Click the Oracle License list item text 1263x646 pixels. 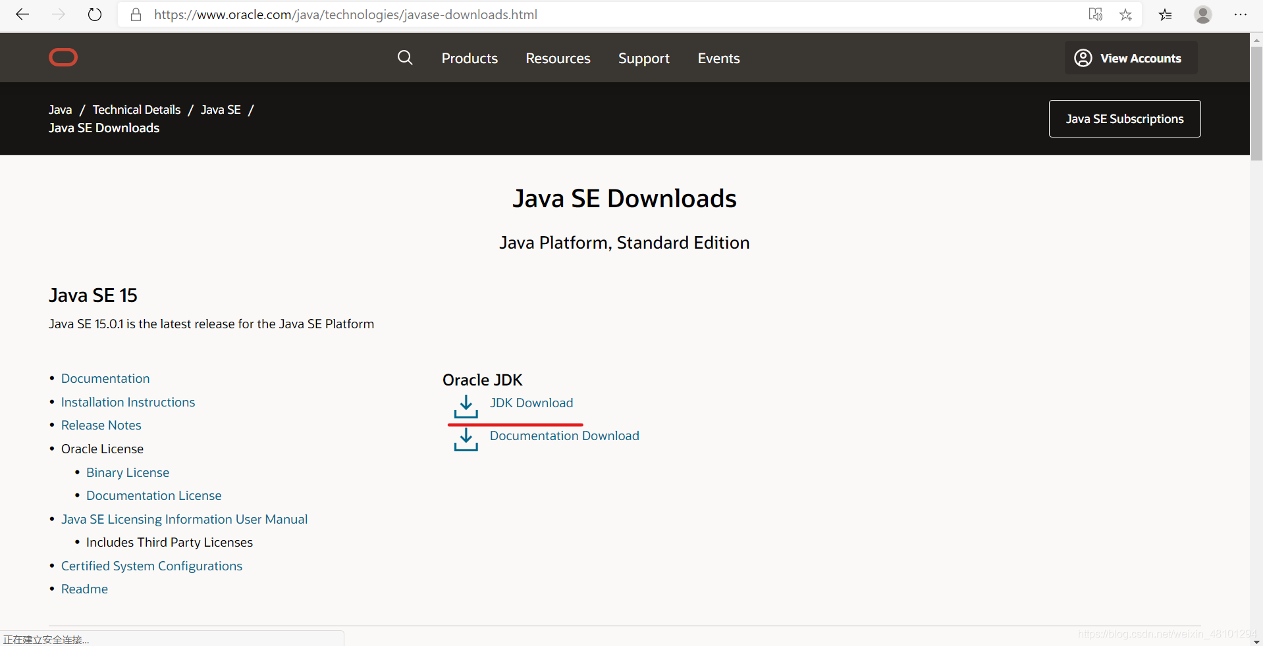(102, 449)
